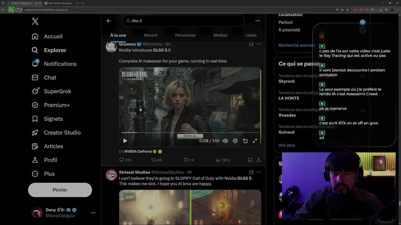Switch to the Personnes tab
Image resolution: width=401 pixels, height=225 pixels.
185,35
